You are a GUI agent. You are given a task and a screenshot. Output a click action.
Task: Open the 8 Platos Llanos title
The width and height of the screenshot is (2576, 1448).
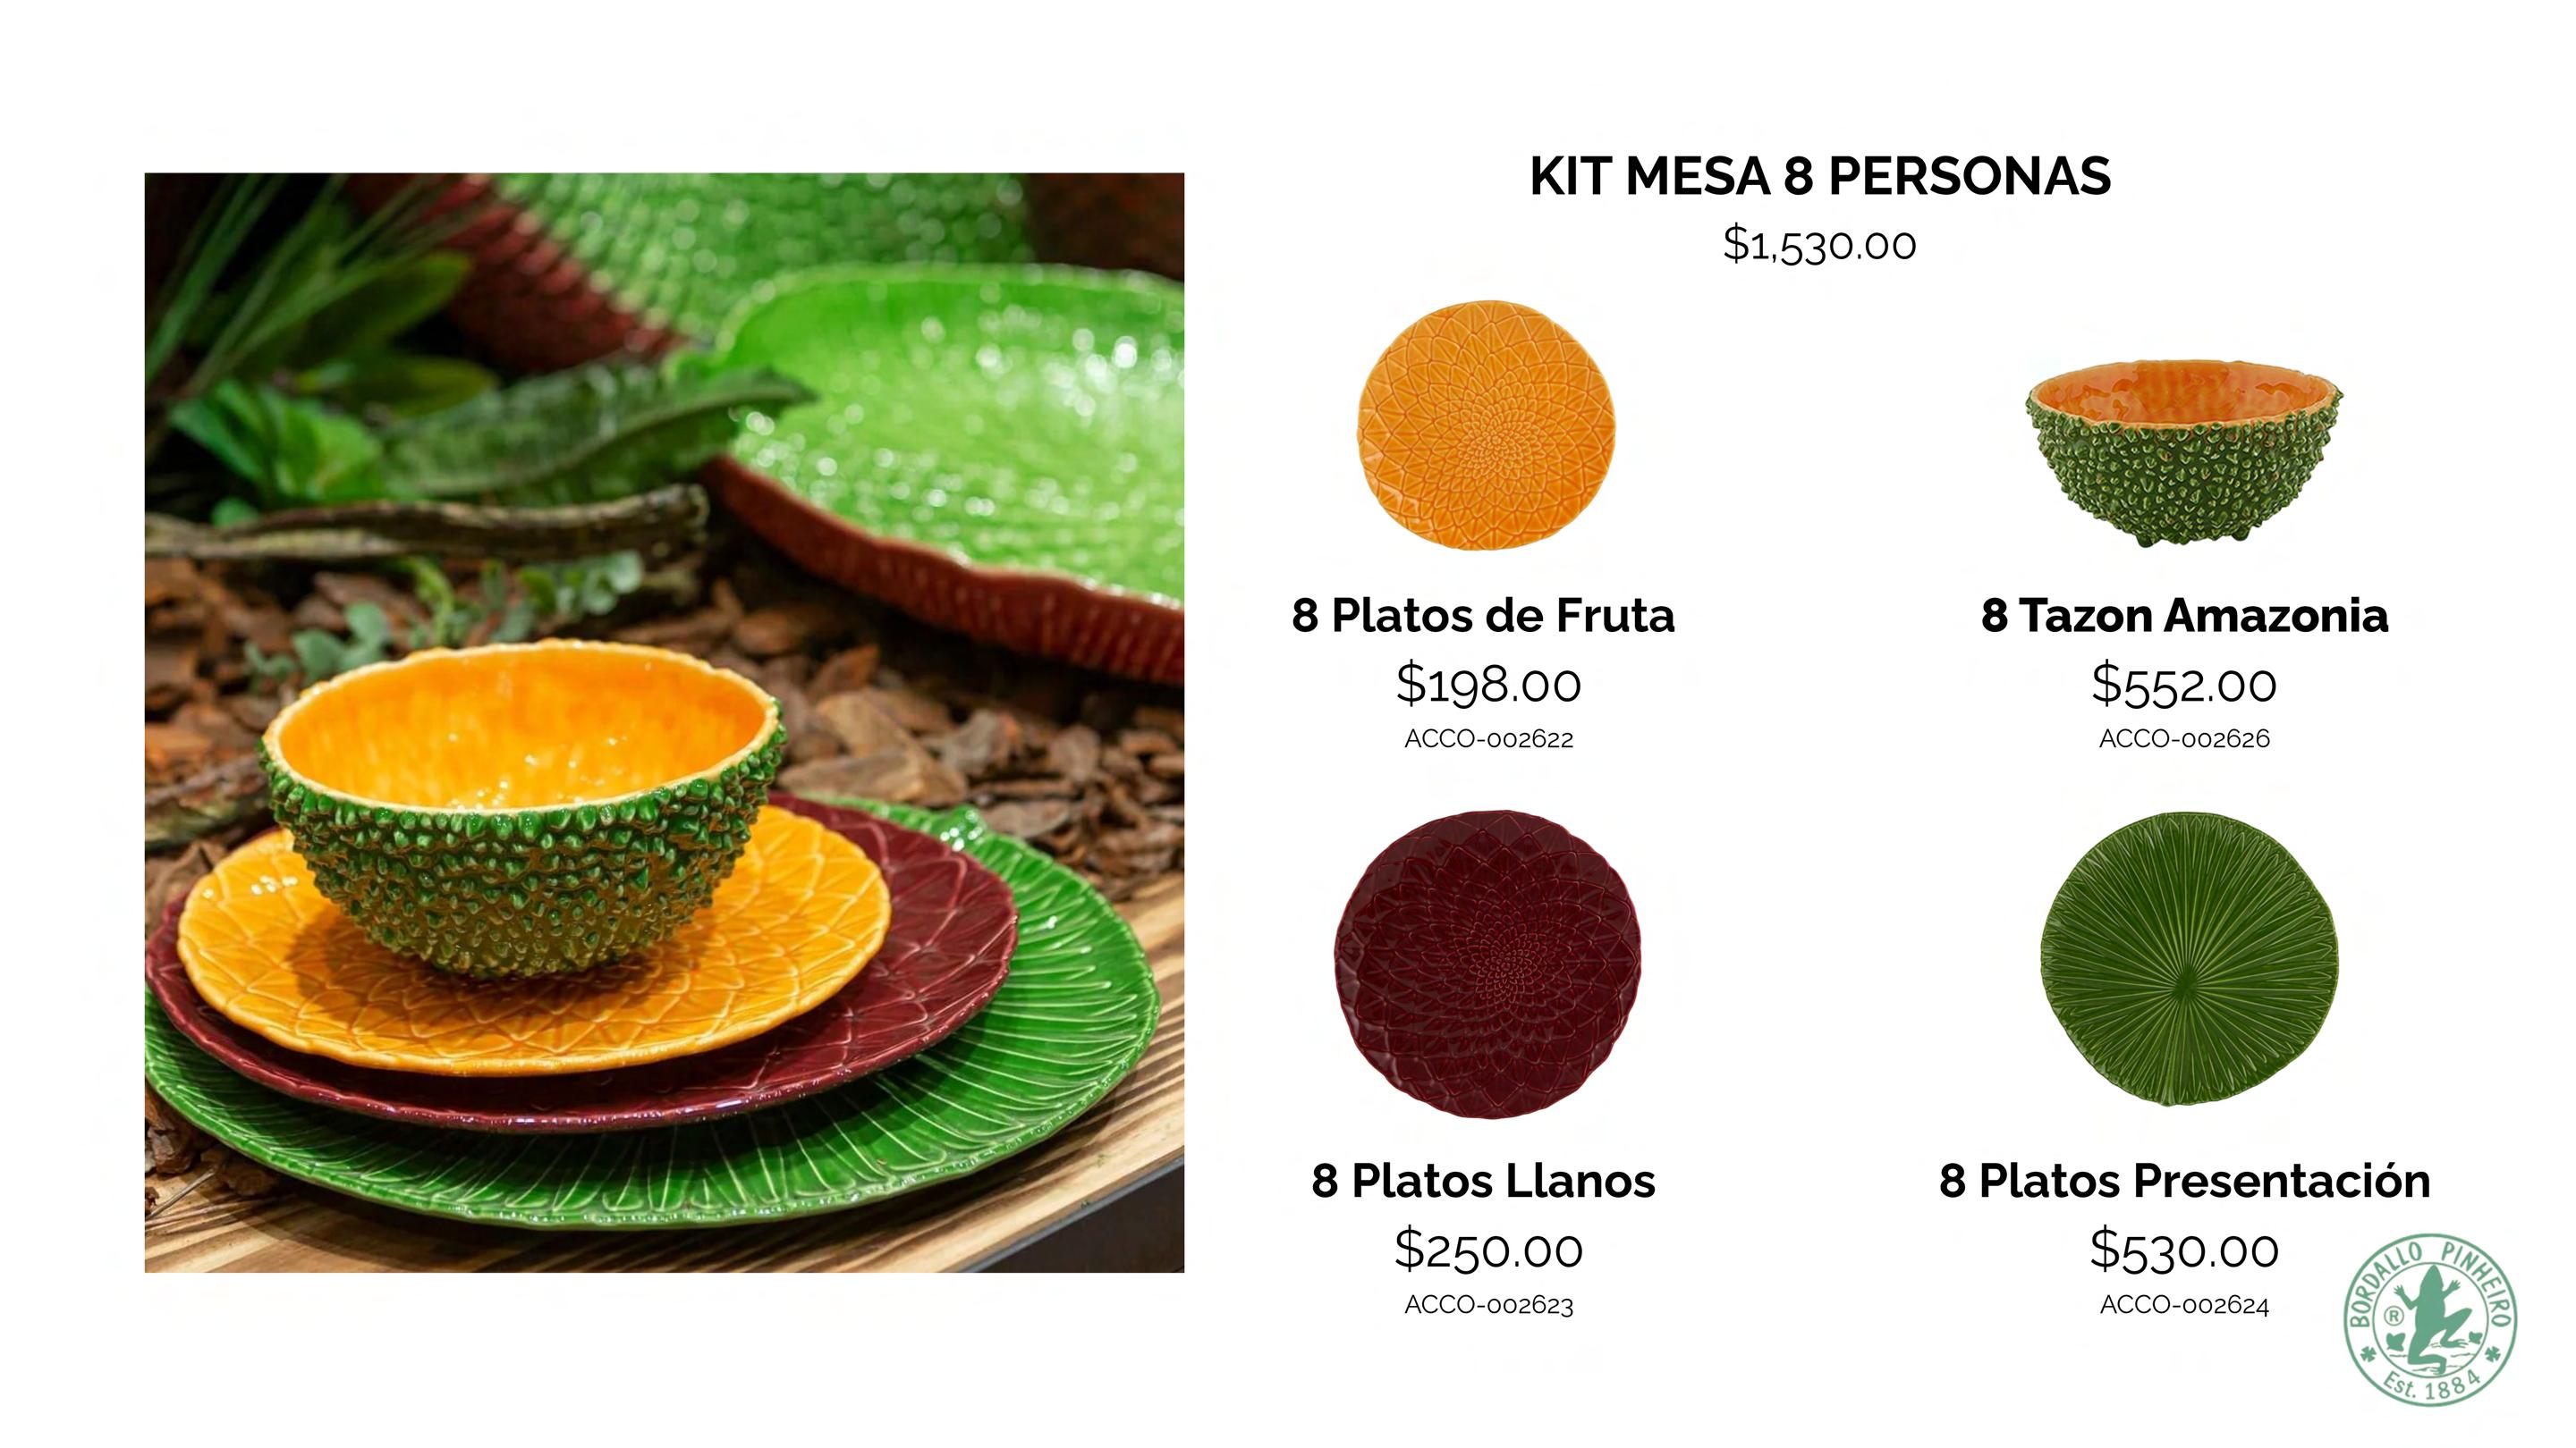tap(1484, 1181)
